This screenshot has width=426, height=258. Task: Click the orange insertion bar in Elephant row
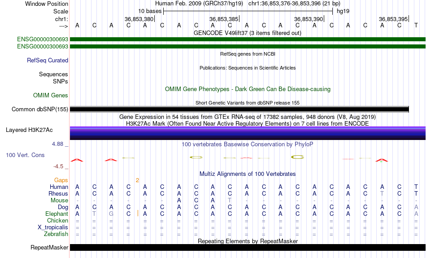pyautogui.click(x=138, y=214)
